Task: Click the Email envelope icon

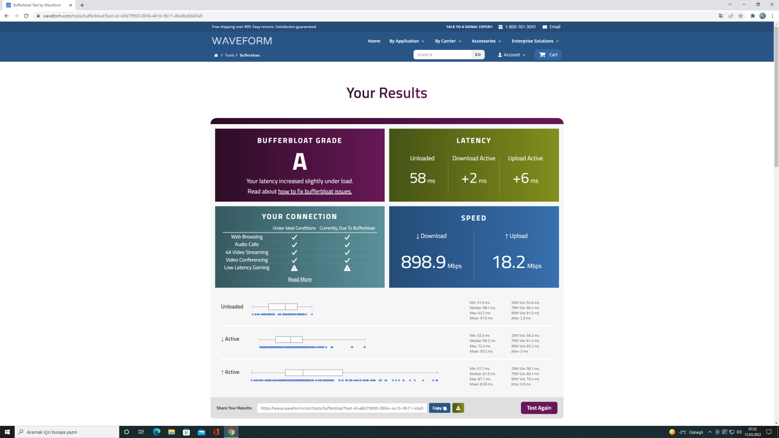Action: [x=545, y=27]
